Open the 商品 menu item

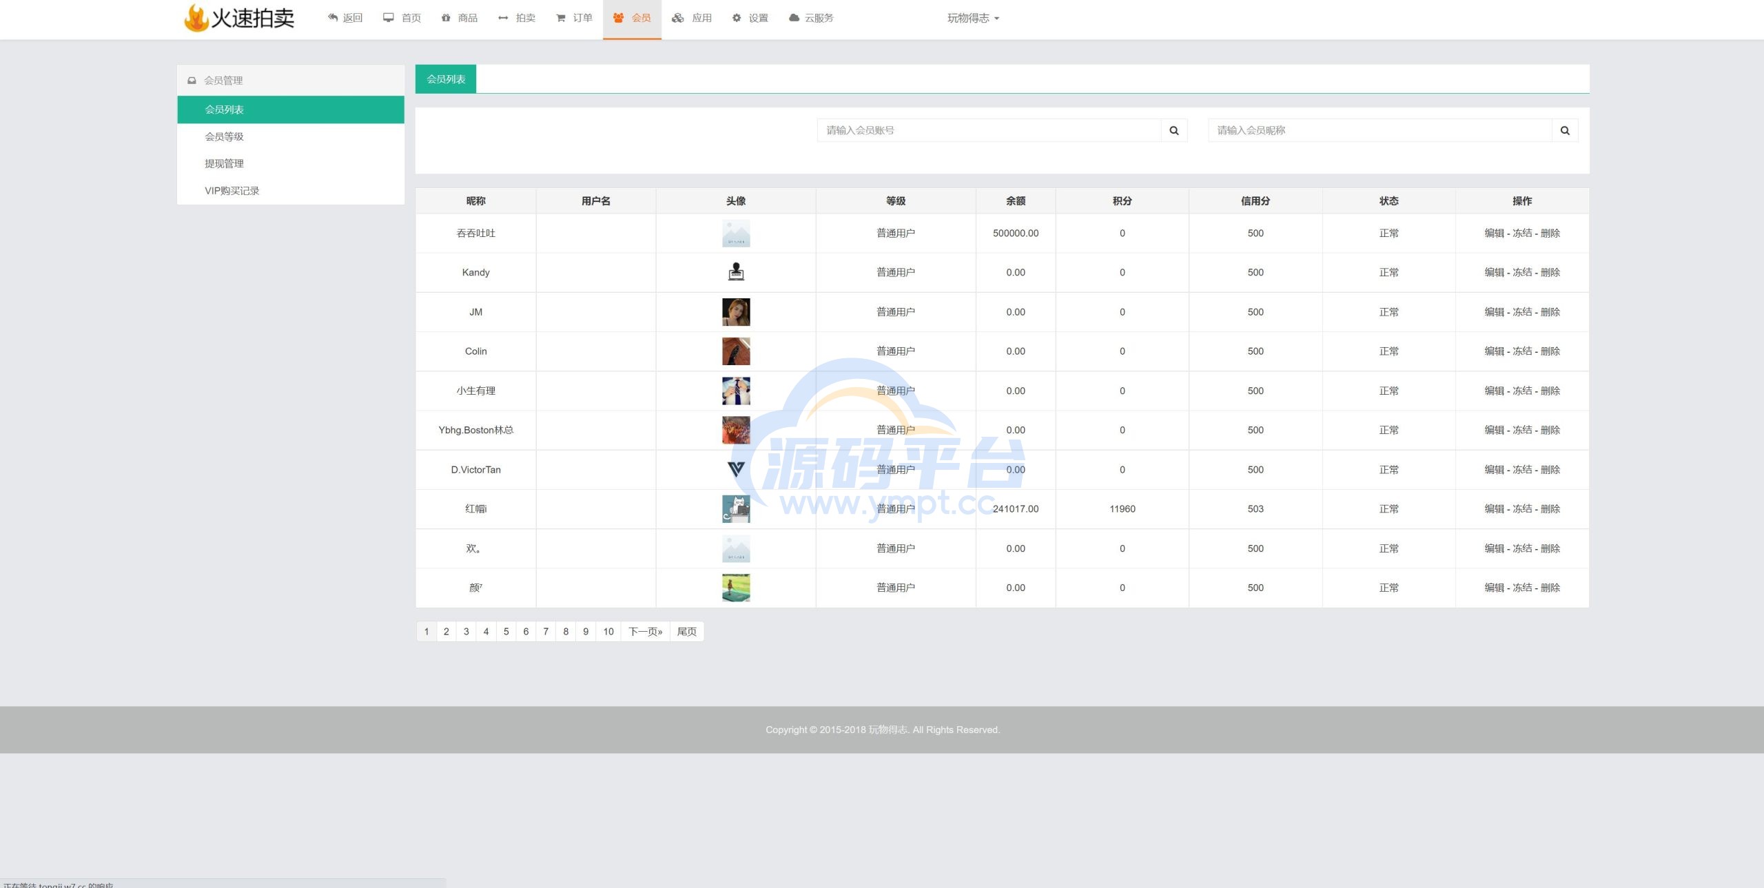460,18
